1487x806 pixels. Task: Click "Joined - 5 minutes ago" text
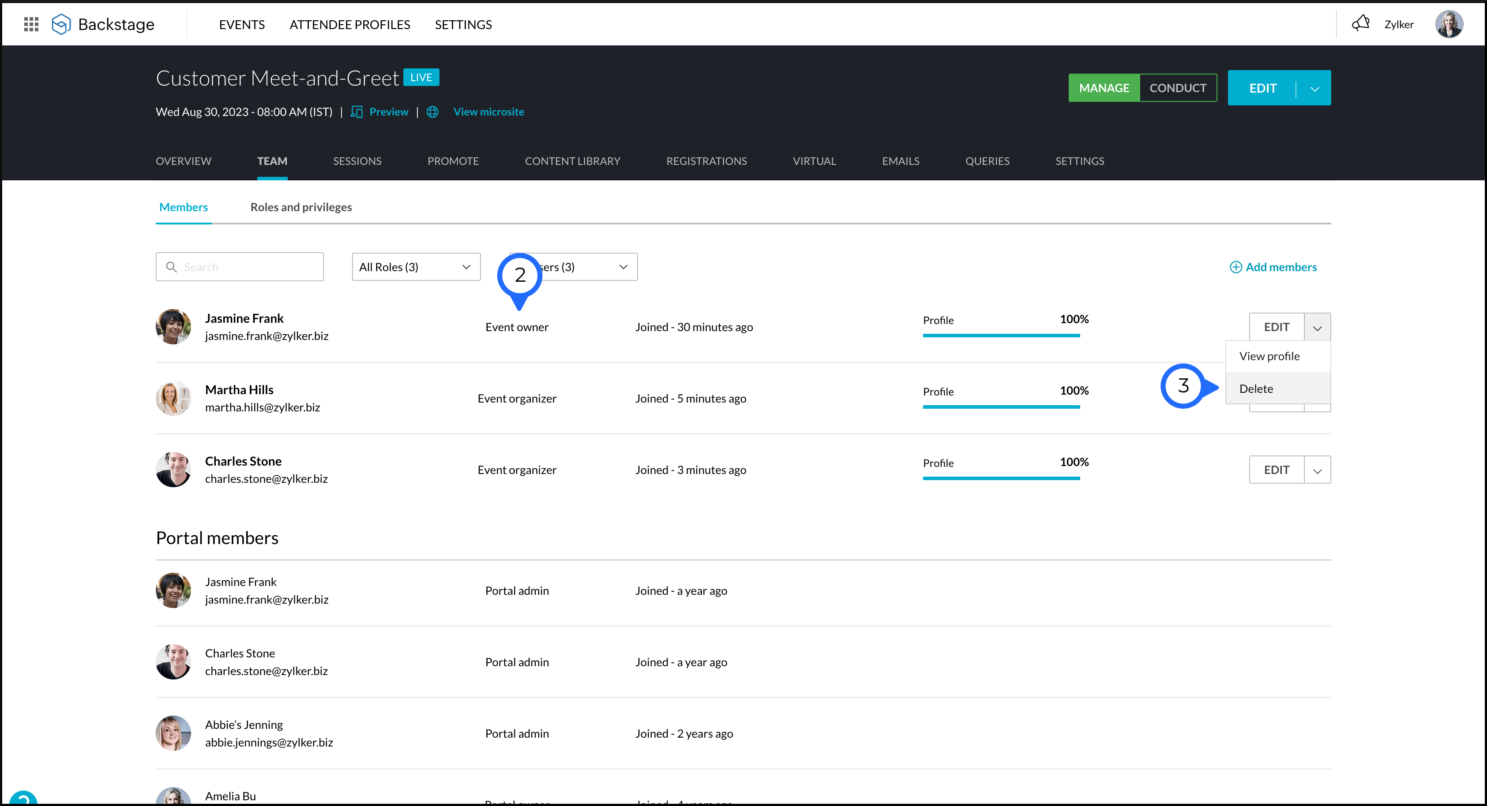[691, 399]
